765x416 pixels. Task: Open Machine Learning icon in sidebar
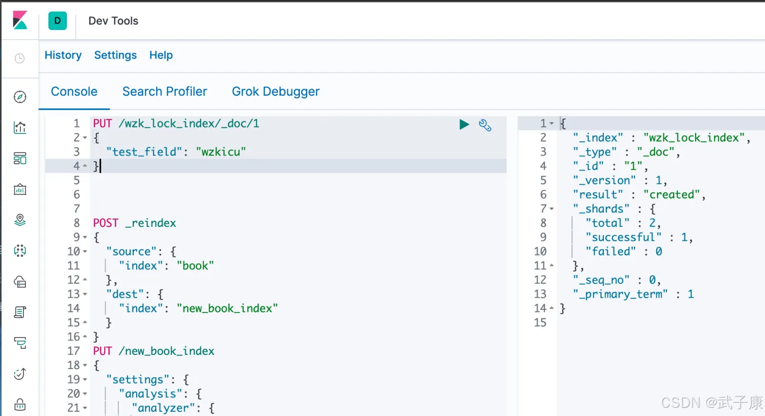click(x=20, y=250)
